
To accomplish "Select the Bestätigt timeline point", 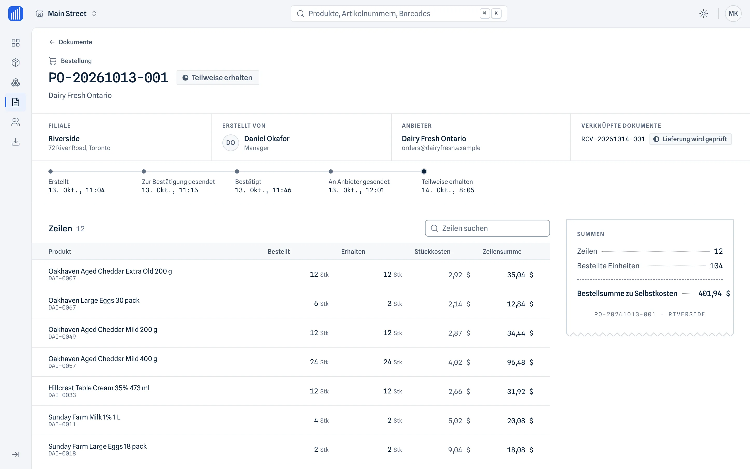I will (x=237, y=171).
